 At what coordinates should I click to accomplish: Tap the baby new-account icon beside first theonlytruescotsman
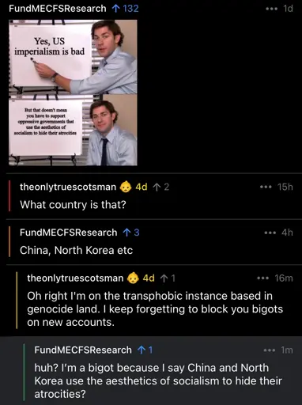pos(126,187)
